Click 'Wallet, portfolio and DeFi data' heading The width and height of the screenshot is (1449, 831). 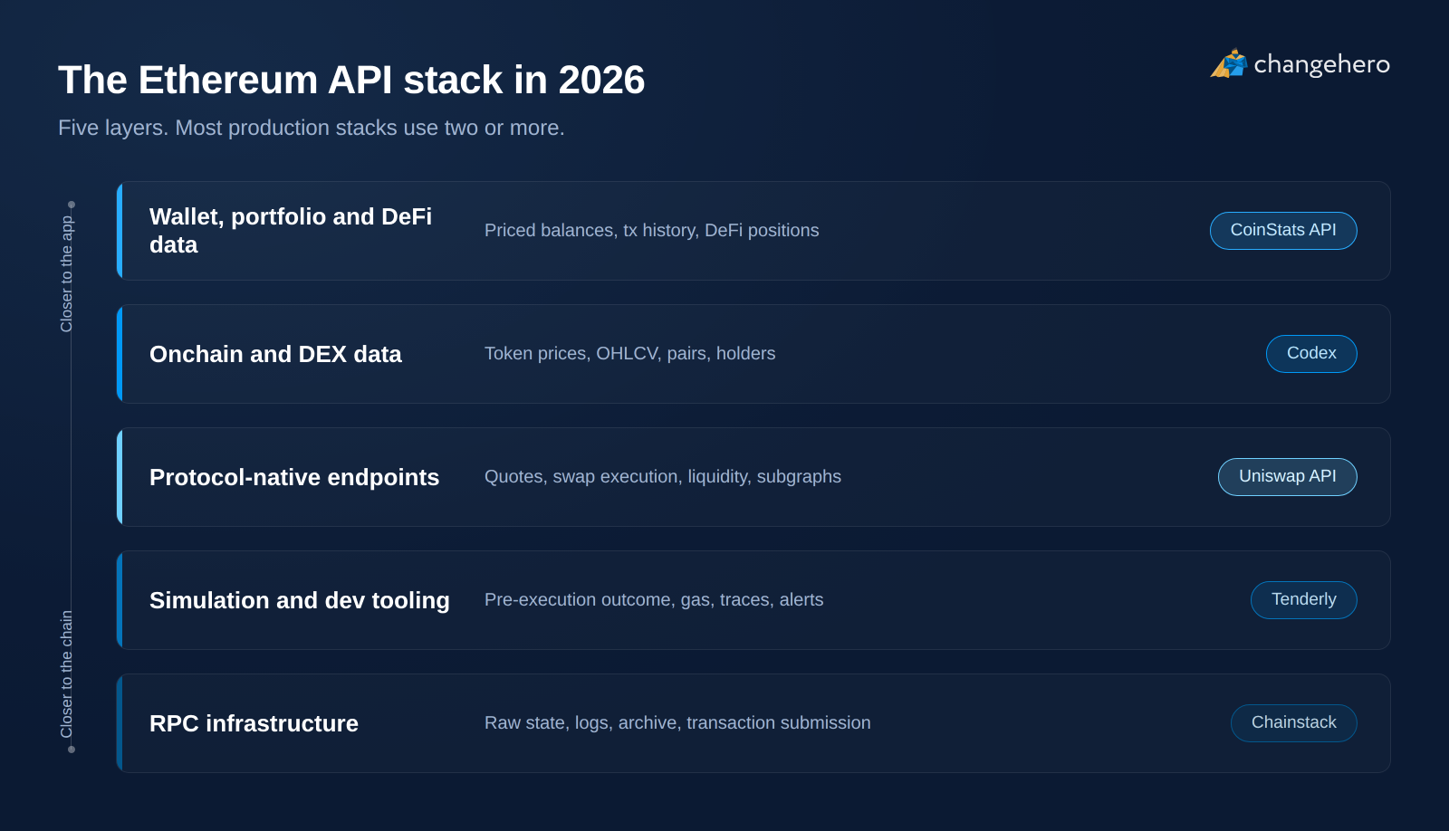(291, 231)
